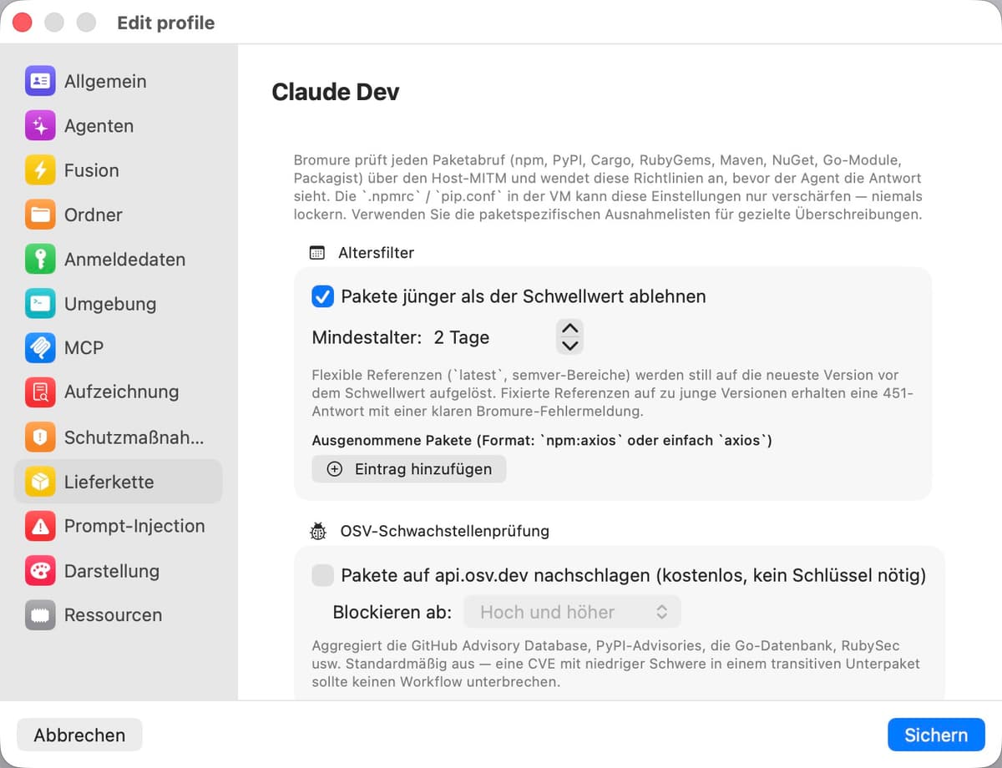Screen dimensions: 1002x768
Task: Open the Prompt-Injection section
Action: (119, 526)
